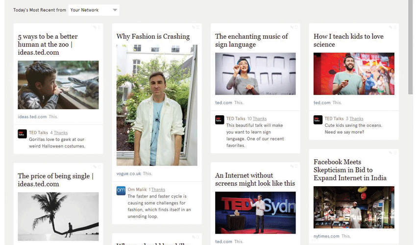Viewport: 418px width, 245px height.
Task: Click the palm tree silhouette thumbnail
Action: pyautogui.click(x=58, y=217)
